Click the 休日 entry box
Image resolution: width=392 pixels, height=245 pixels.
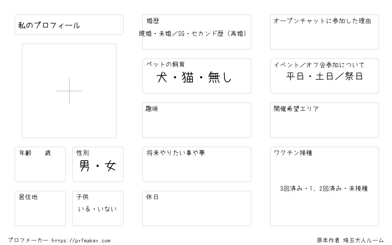tap(197, 208)
